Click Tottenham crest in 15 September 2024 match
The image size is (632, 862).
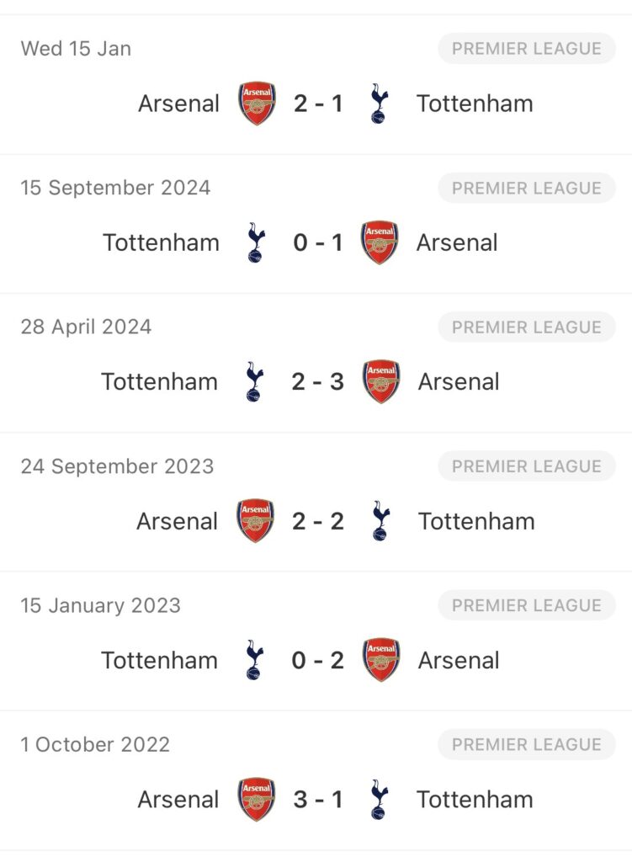coord(255,243)
